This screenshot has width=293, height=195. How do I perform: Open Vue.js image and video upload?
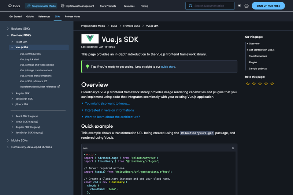point(37,65)
